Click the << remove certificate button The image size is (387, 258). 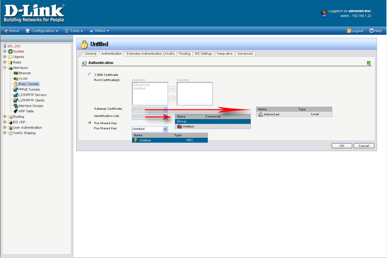click(172, 98)
